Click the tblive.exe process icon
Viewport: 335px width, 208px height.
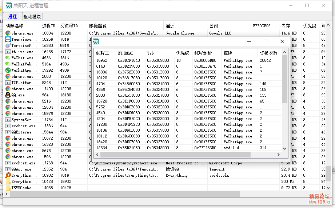8,52
